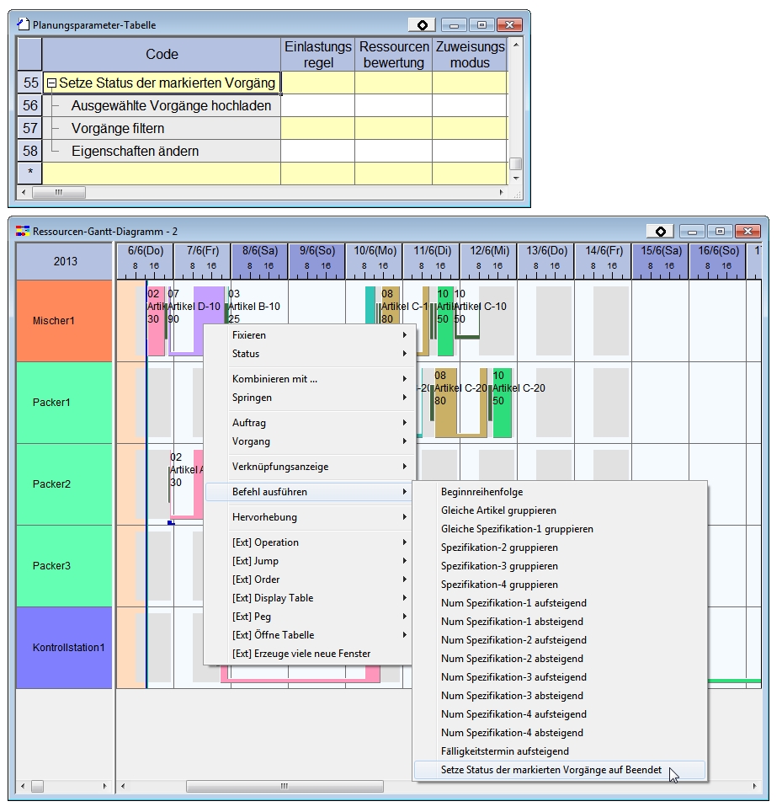The width and height of the screenshot is (782, 812).
Task: Click the Kontrollstation1 resource row header
Action: click(64, 648)
